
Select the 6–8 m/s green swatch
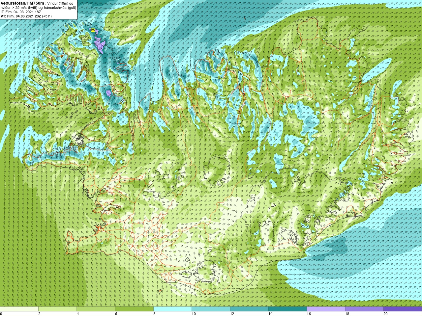(x=134, y=309)
